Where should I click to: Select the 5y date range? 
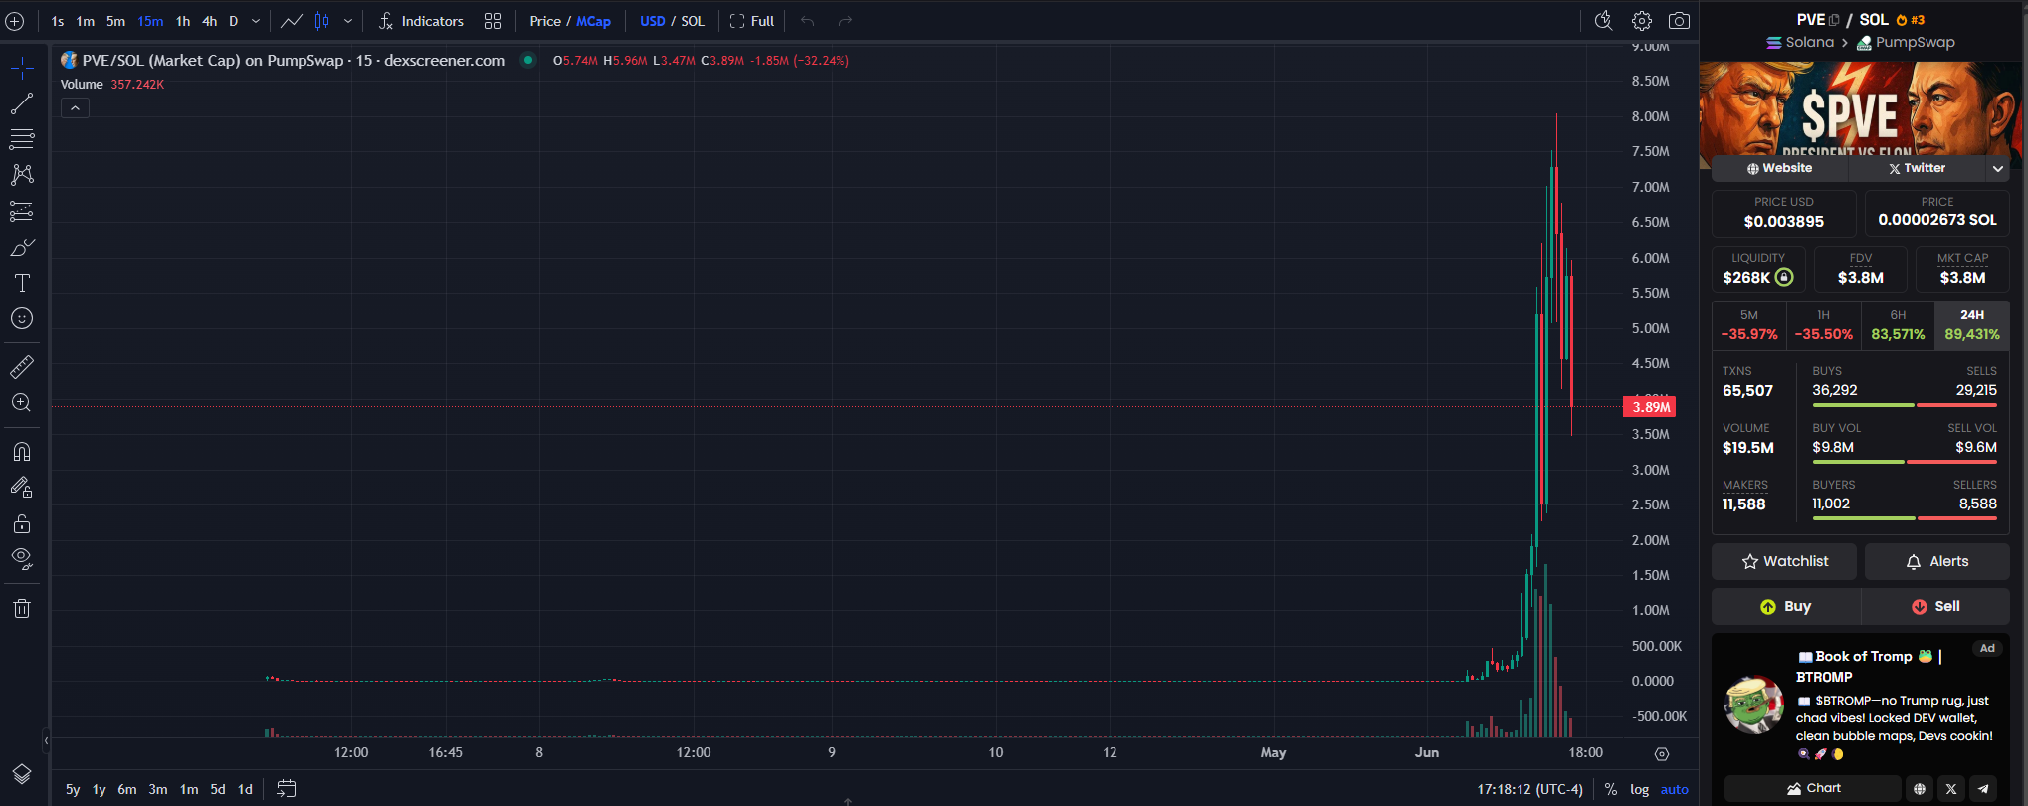click(73, 789)
